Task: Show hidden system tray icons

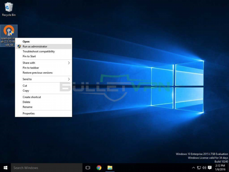Action: coord(193,168)
